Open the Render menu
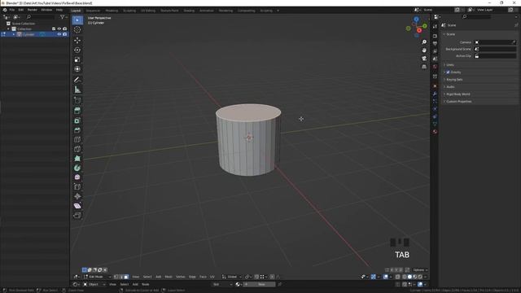 click(33, 10)
